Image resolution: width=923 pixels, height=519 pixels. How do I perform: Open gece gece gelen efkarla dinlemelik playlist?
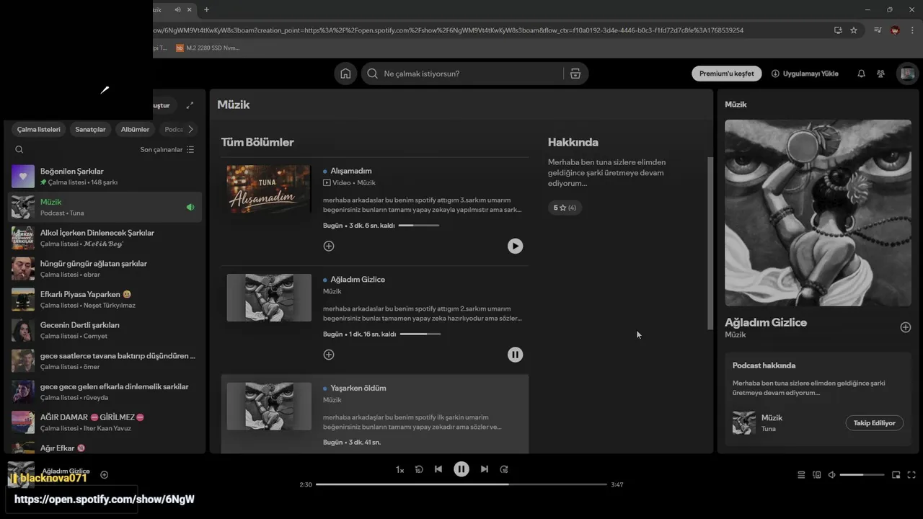(x=105, y=391)
